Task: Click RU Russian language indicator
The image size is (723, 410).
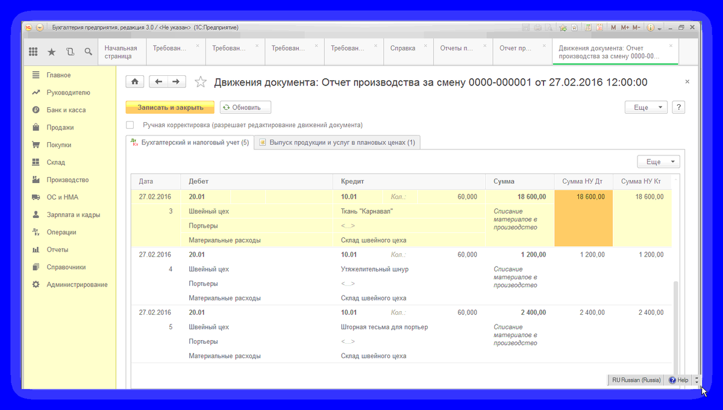Action: [636, 380]
